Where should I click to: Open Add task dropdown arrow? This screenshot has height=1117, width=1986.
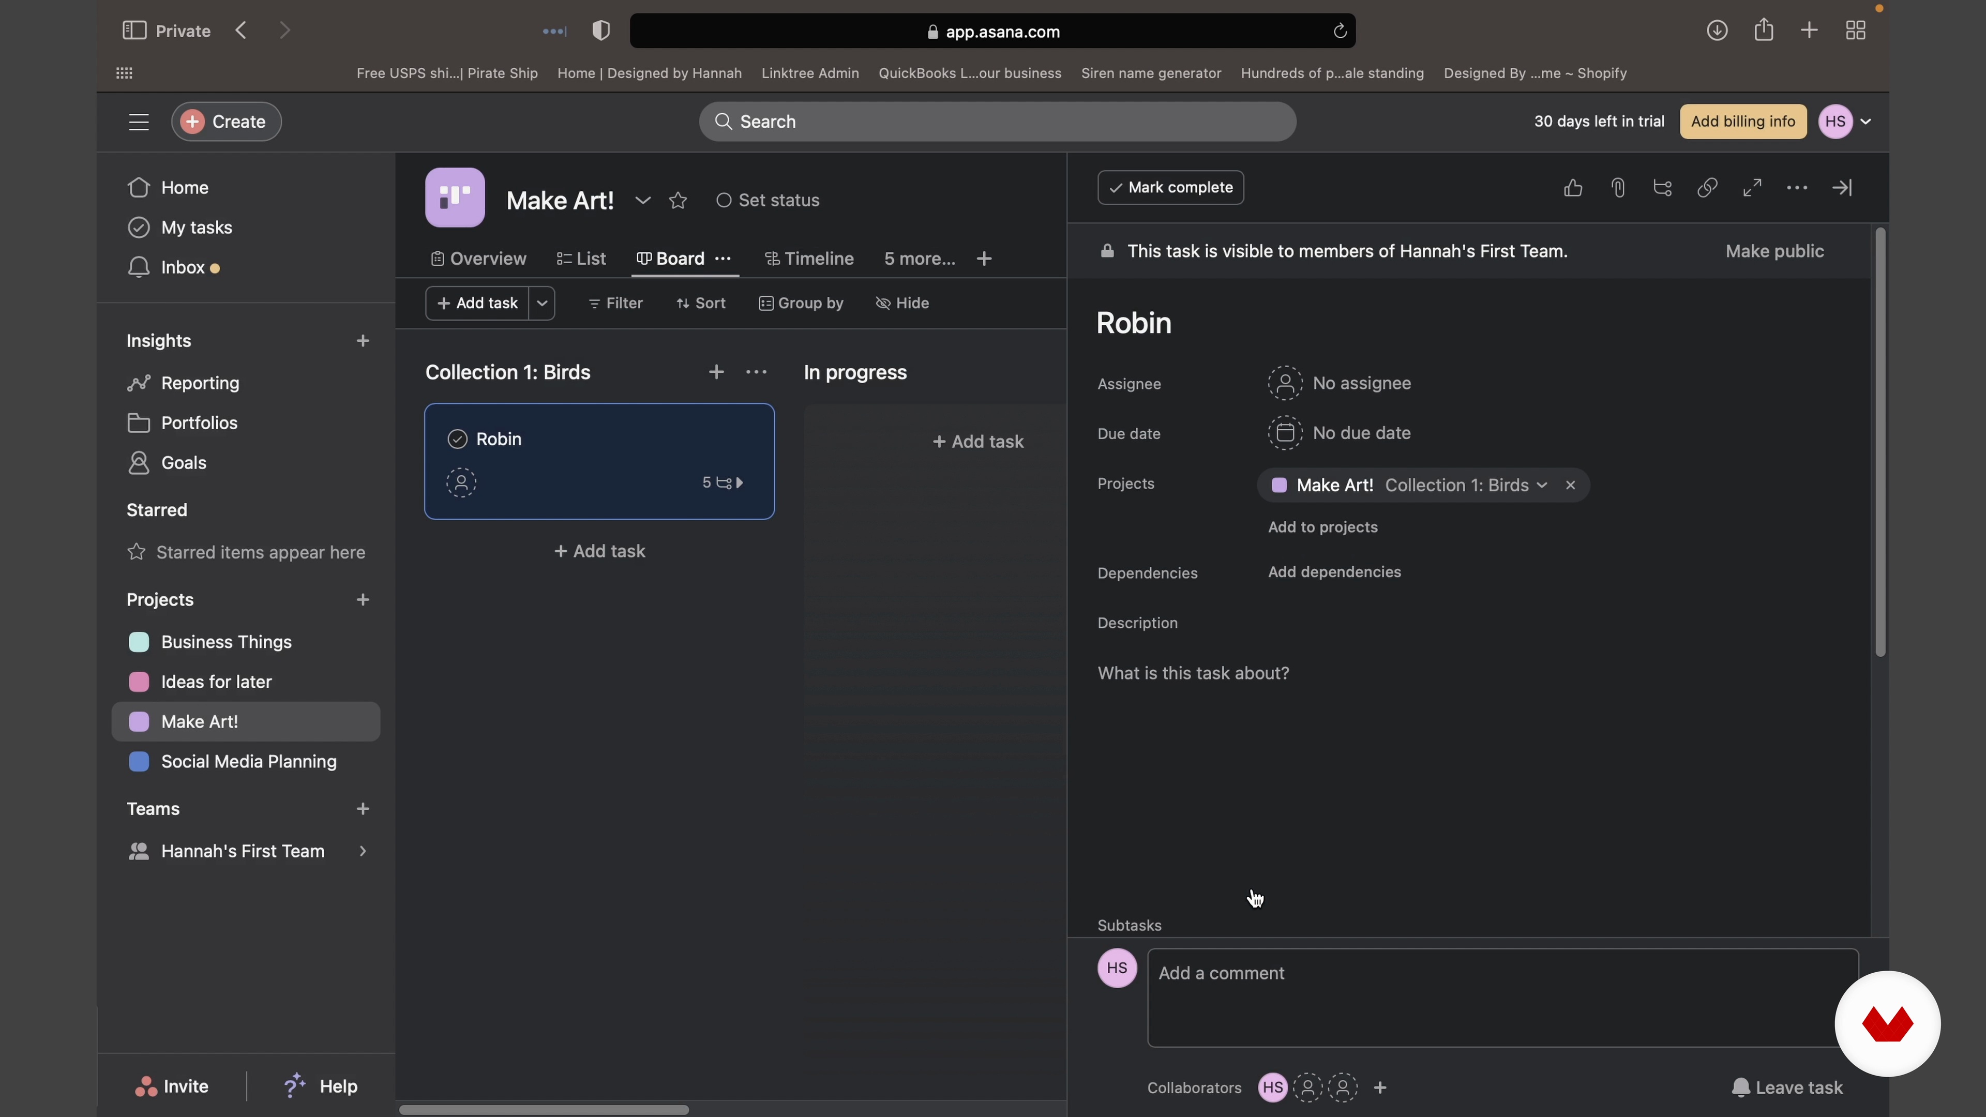542,303
